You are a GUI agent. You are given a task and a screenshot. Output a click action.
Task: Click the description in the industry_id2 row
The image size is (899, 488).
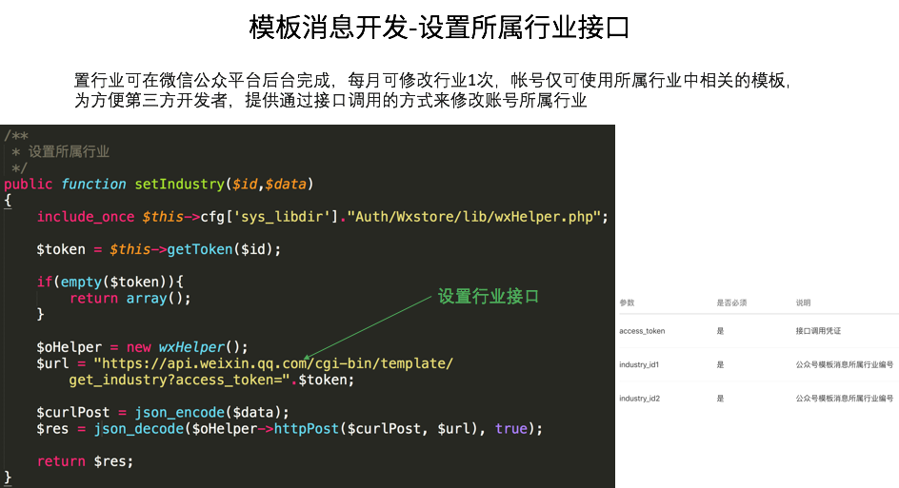(x=845, y=399)
